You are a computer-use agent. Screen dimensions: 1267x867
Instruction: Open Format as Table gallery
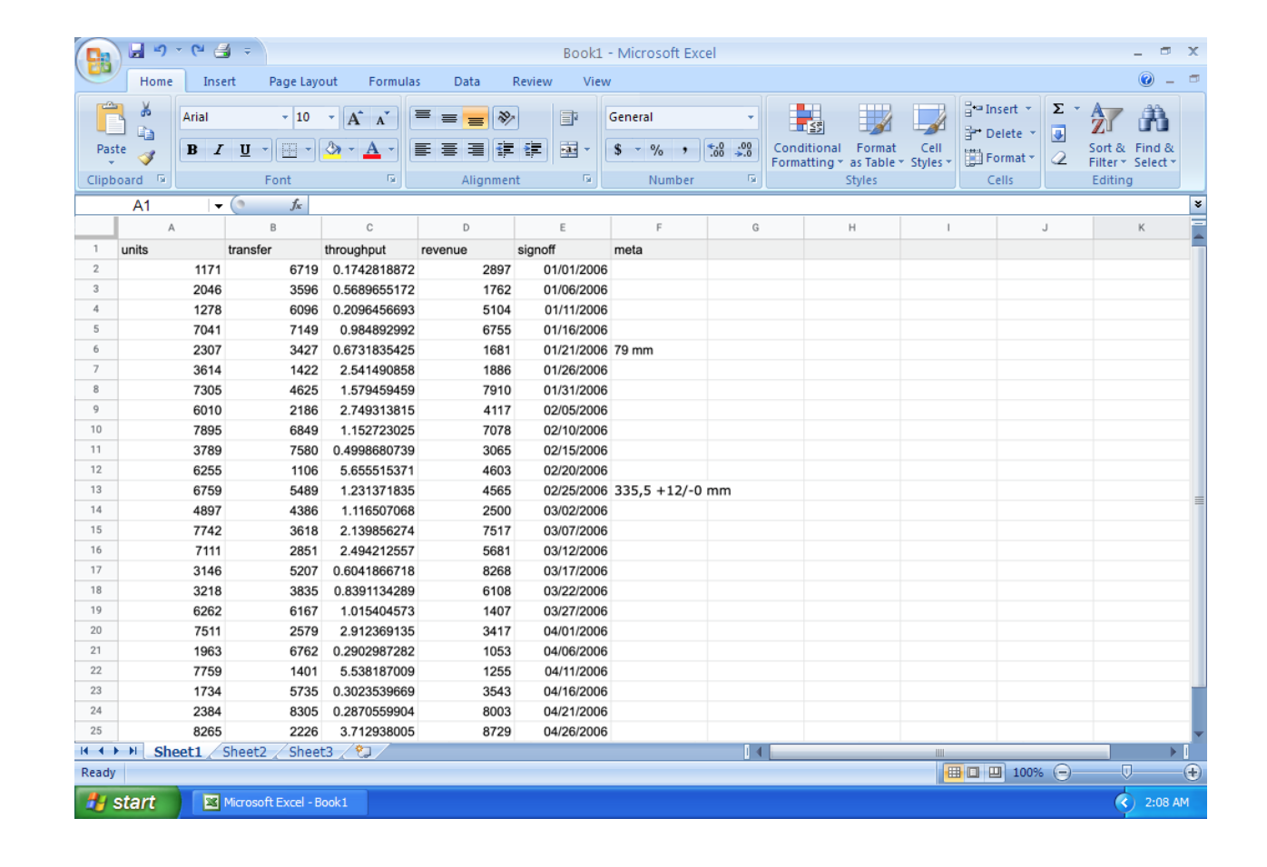click(876, 135)
